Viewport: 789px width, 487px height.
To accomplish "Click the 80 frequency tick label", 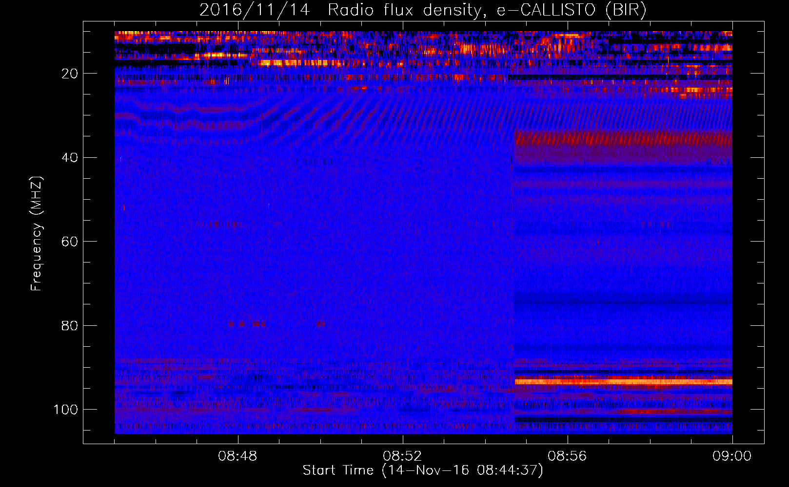I will tap(70, 326).
